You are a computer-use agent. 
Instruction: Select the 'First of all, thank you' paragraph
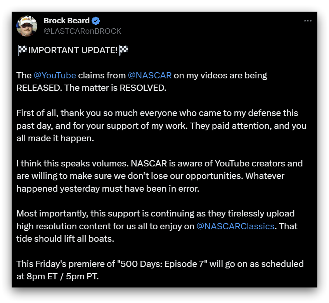click(161, 126)
